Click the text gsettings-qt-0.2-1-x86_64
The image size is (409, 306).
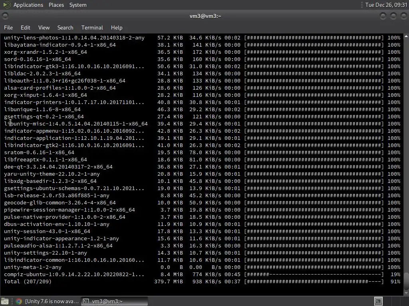44,117
